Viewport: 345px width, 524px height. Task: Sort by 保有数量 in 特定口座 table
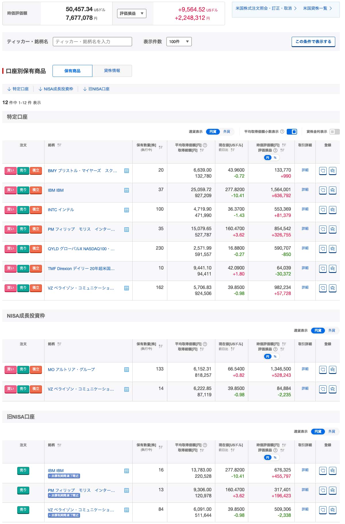point(160,147)
